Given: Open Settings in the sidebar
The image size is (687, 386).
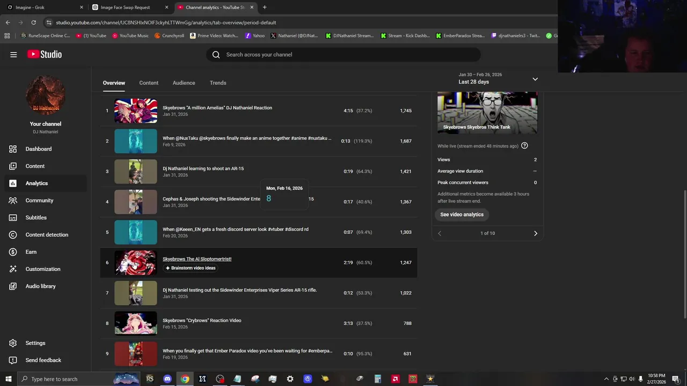Looking at the screenshot, I should click(x=35, y=343).
